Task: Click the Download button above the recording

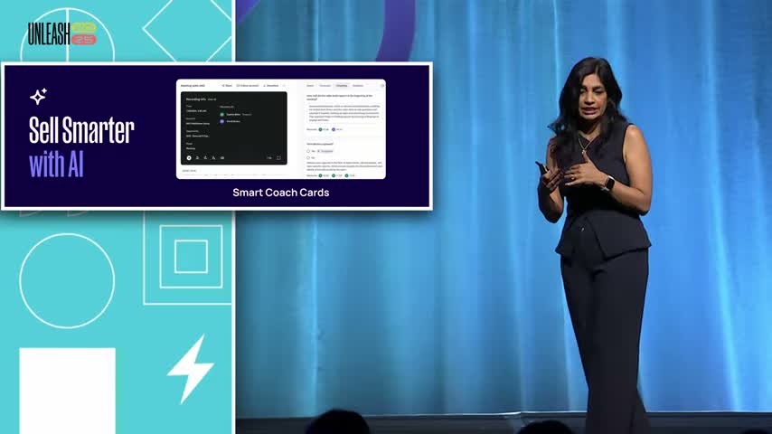Action: pyautogui.click(x=271, y=86)
